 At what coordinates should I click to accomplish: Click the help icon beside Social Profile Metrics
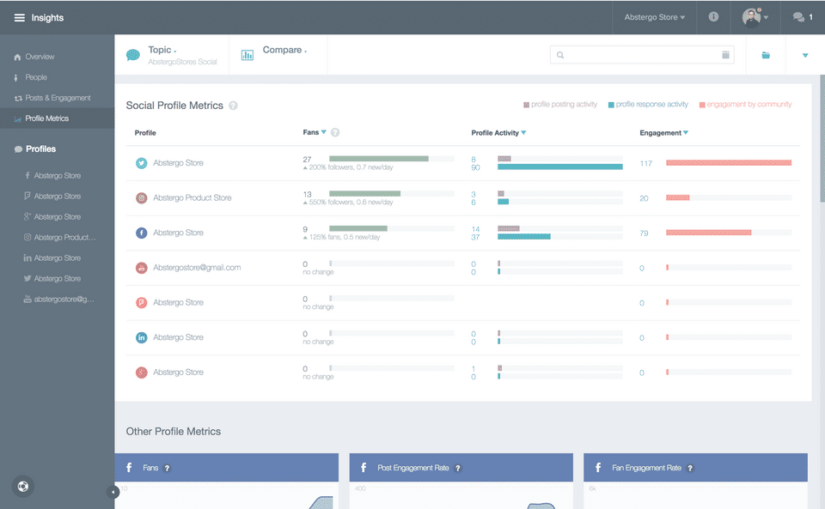pyautogui.click(x=233, y=106)
